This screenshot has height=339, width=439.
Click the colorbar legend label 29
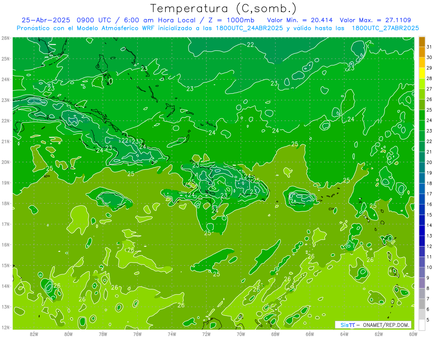tap(429, 68)
